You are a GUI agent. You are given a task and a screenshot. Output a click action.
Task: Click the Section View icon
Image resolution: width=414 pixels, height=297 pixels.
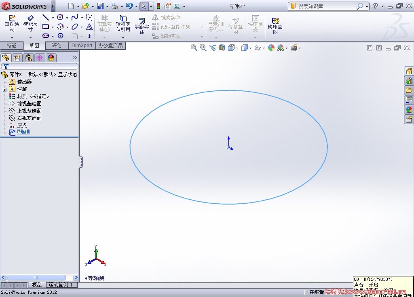(222, 48)
